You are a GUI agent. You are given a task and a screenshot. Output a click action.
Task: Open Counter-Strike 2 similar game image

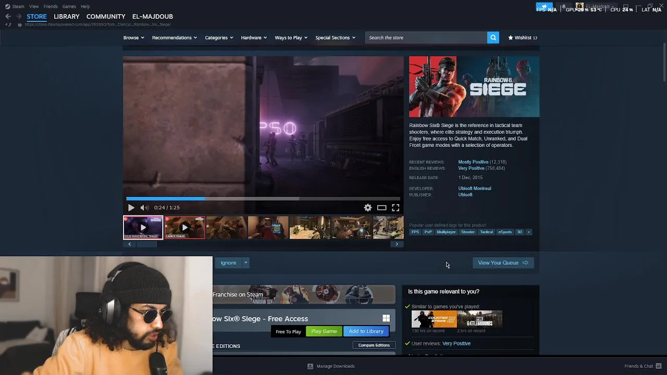pyautogui.click(x=434, y=319)
